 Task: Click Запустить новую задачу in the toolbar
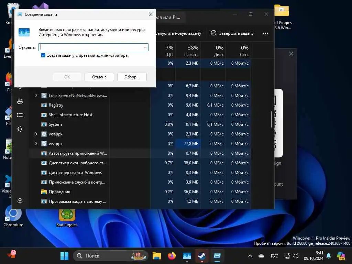(178, 33)
